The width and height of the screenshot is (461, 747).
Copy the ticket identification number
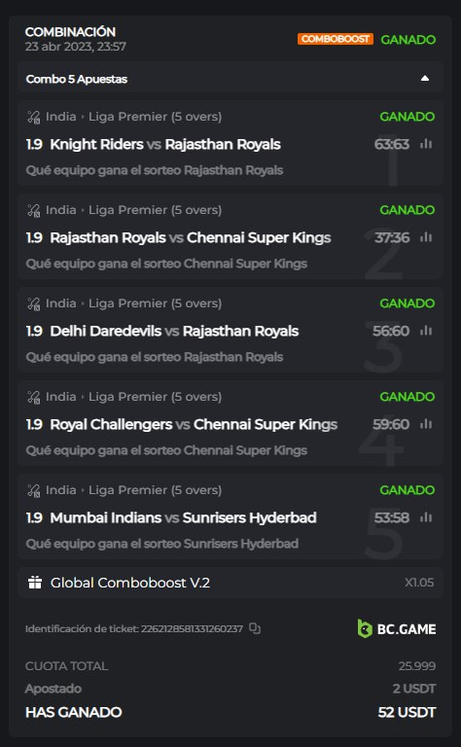point(255,629)
